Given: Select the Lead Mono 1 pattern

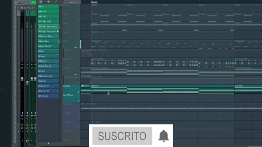Looking at the screenshot, I should click(48, 66).
